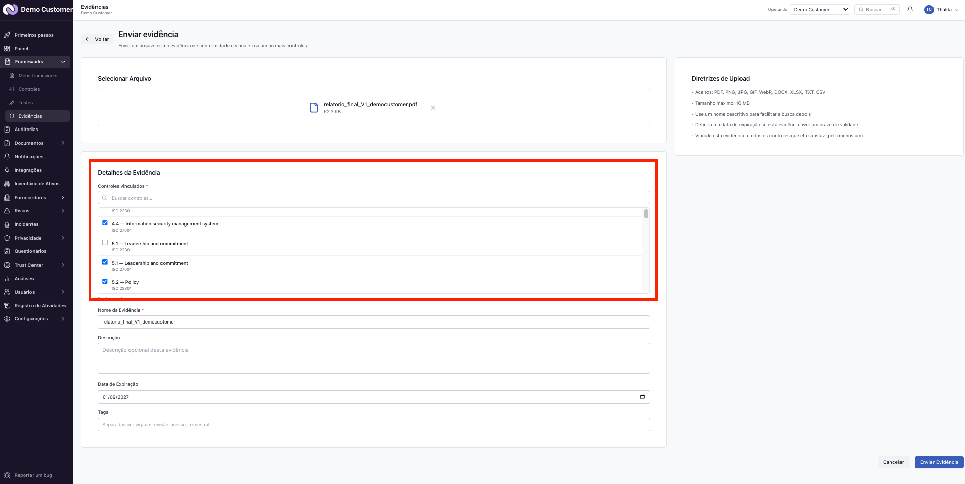965x484 pixels.
Task: Click the controls list scrollbar thumb
Action: tap(646, 214)
